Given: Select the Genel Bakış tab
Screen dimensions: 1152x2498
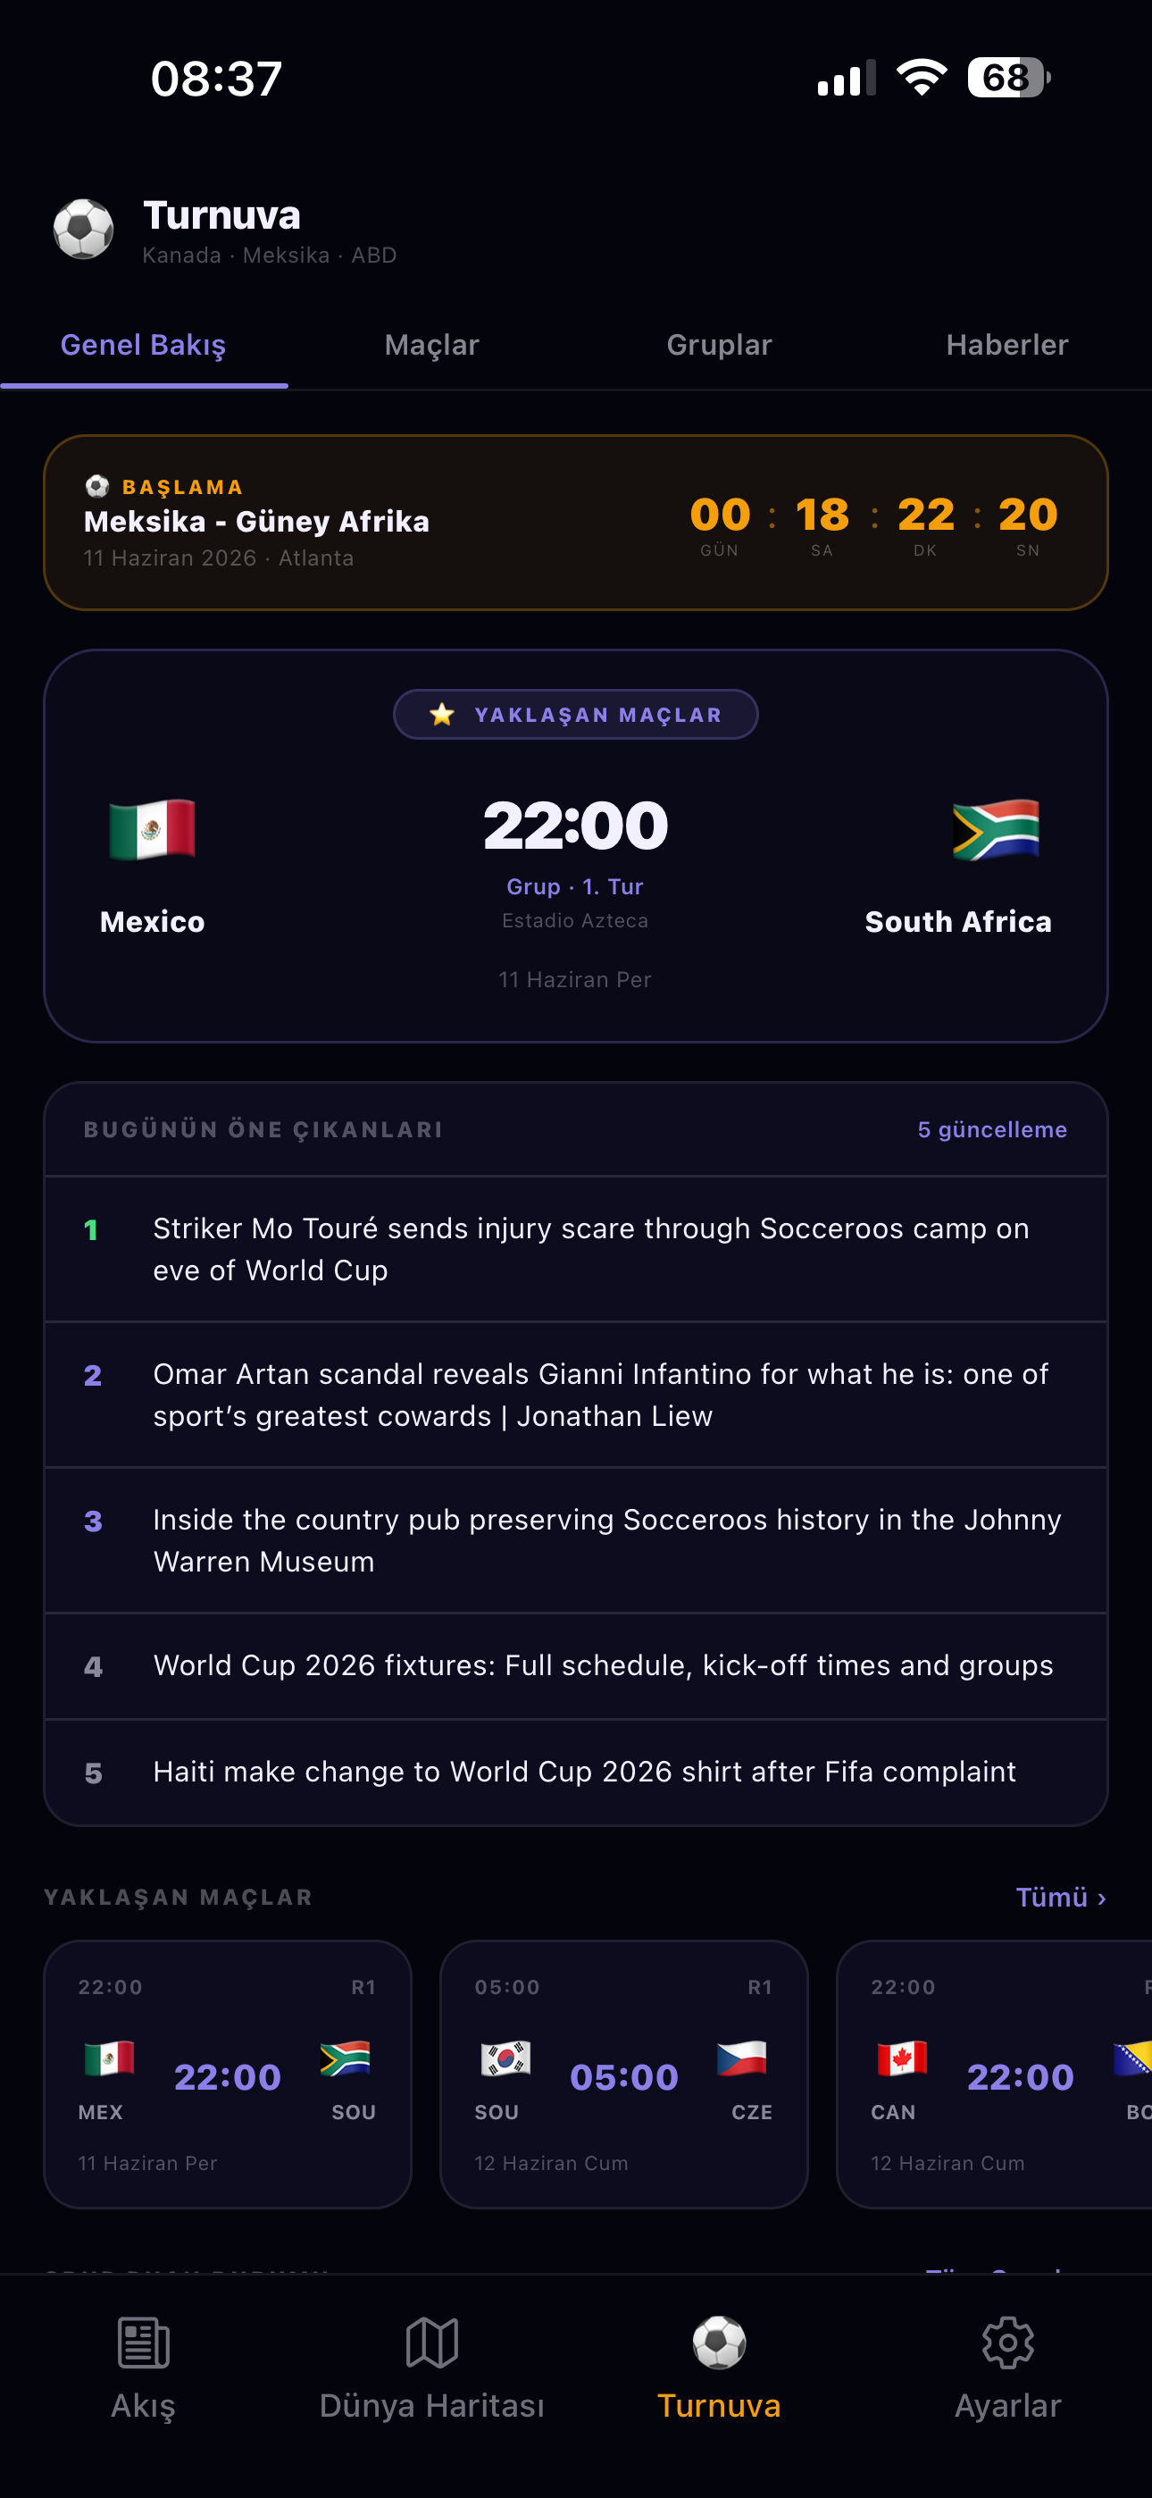Looking at the screenshot, I should point(144,345).
